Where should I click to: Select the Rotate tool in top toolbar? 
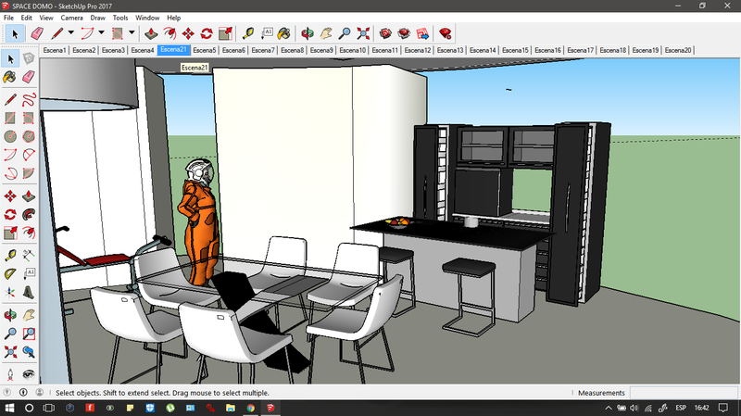coord(207,33)
